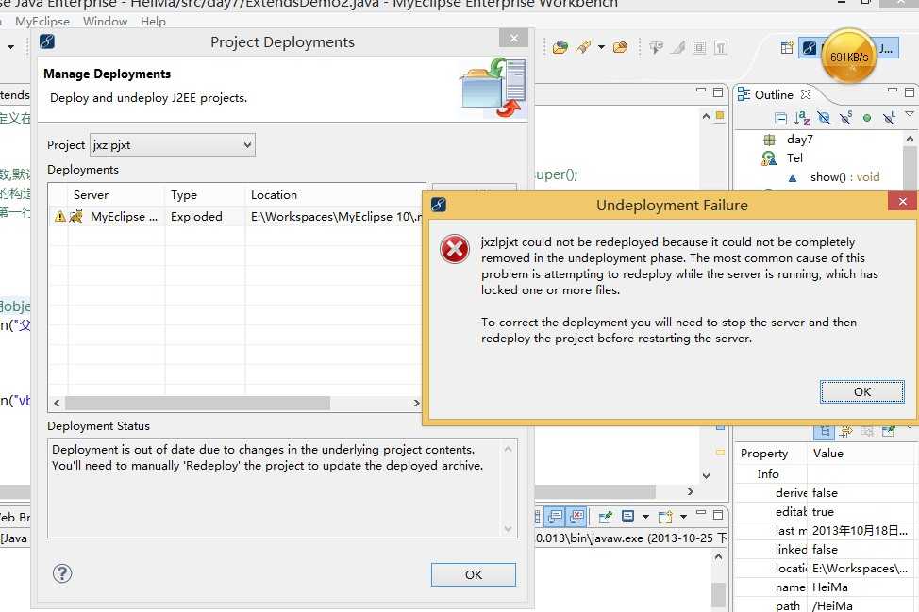
Task: Toggle alphabetical sort in Outline
Action: pyautogui.click(x=802, y=118)
